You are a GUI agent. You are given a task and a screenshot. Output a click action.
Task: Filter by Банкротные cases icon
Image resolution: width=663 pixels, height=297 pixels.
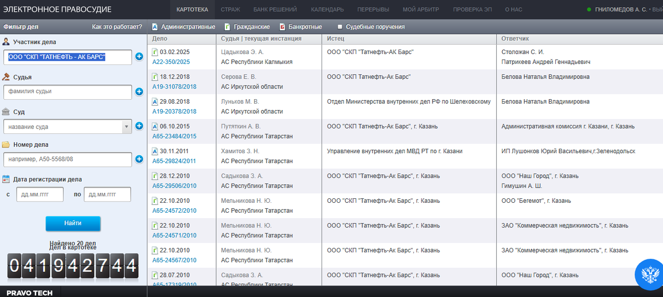pyautogui.click(x=282, y=26)
